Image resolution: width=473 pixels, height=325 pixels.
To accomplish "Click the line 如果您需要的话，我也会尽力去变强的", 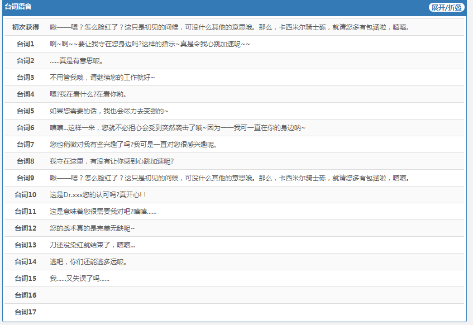I will 109,111.
